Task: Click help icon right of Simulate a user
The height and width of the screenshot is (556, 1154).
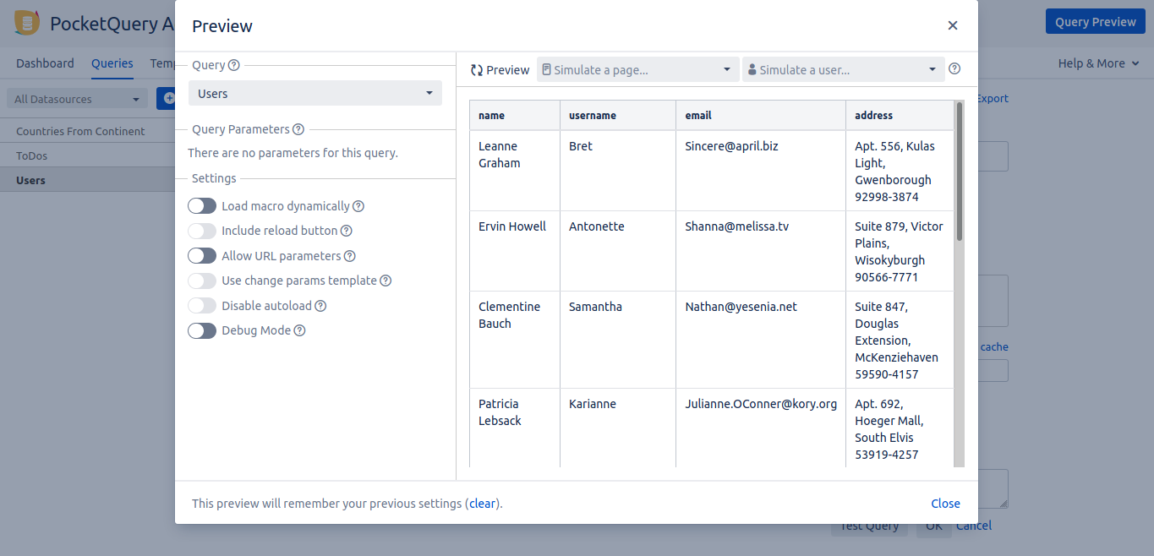Action: (954, 69)
